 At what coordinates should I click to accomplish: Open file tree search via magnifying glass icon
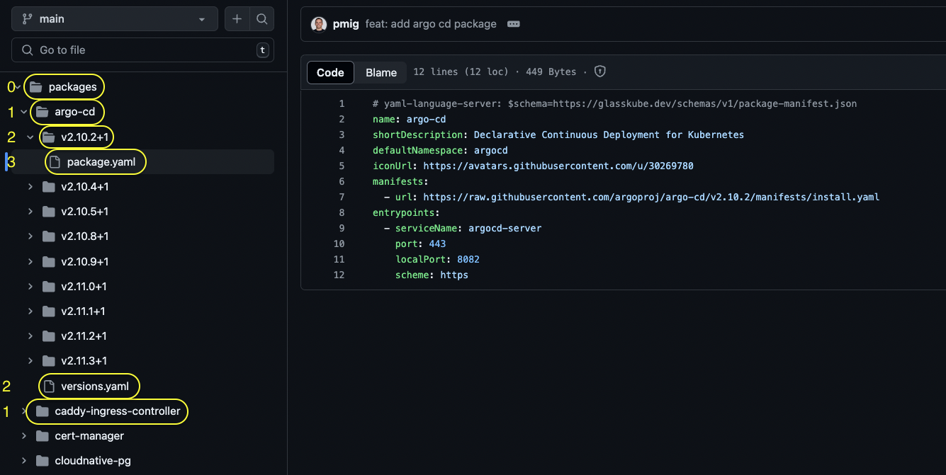coord(261,18)
